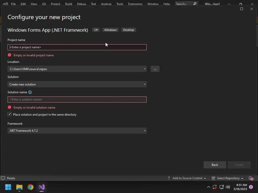Open the Git menu
This screenshot has height=193, width=258.
coord(44,4)
